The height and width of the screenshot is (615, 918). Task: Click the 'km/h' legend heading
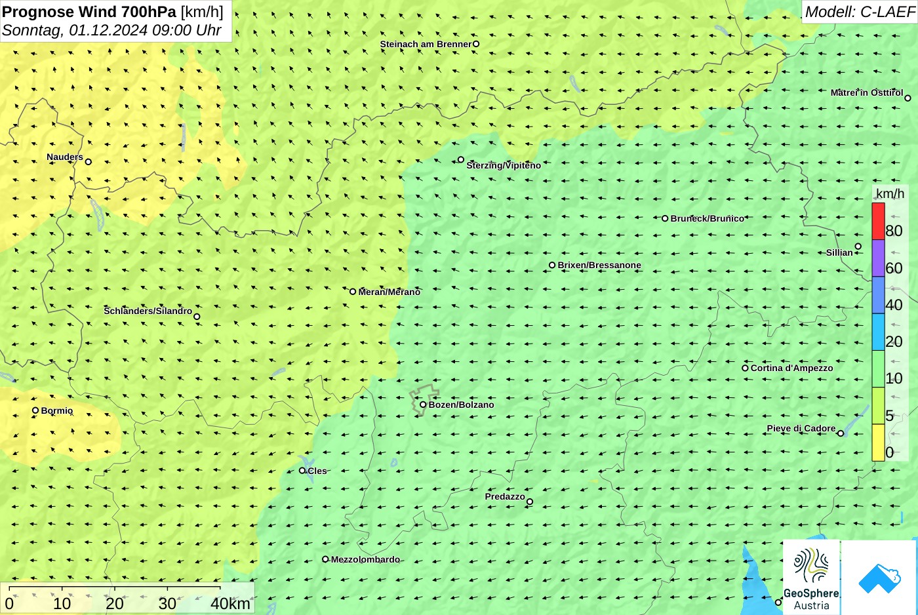point(890,193)
